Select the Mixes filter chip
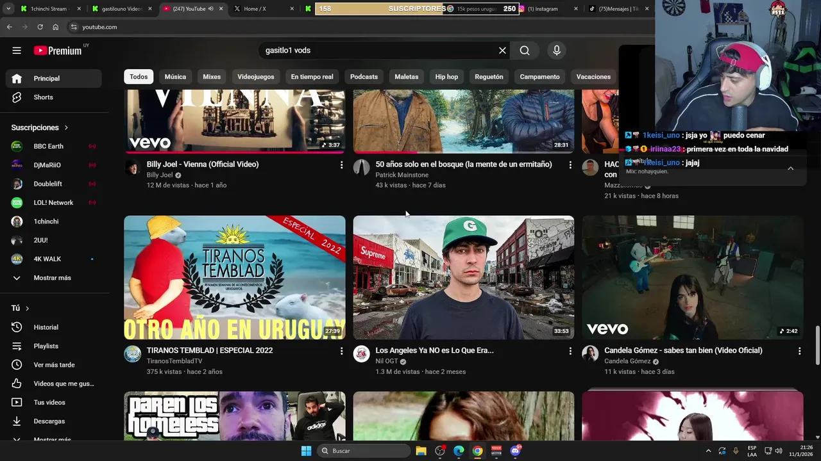Image resolution: width=821 pixels, height=461 pixels. click(212, 77)
